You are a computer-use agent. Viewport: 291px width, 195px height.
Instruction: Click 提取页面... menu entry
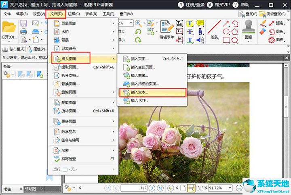(x=83, y=67)
